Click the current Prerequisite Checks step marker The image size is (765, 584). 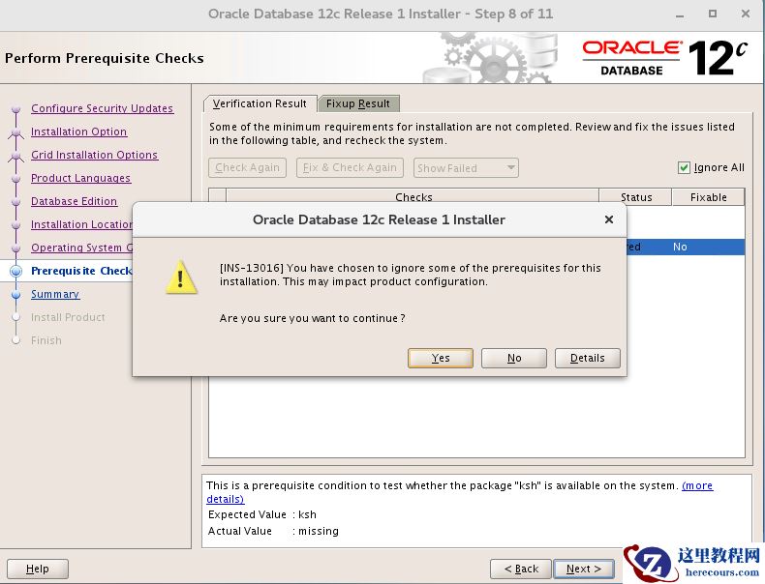pyautogui.click(x=16, y=272)
